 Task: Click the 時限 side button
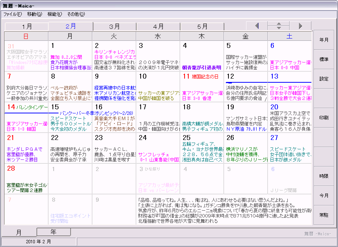(x=324, y=176)
